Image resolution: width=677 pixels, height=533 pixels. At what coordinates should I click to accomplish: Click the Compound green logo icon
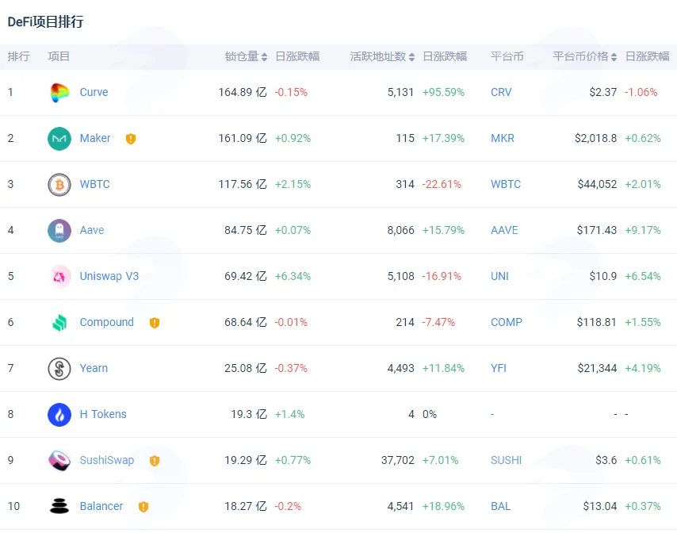point(59,323)
